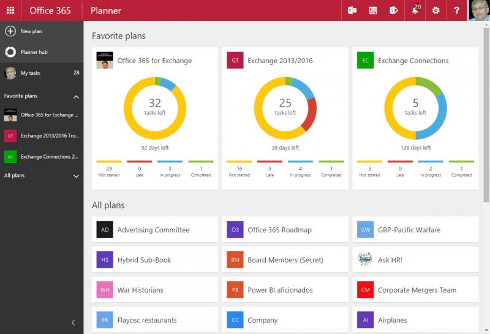Click the scrollbar down arrow
490x334 pixels.
coord(486,330)
